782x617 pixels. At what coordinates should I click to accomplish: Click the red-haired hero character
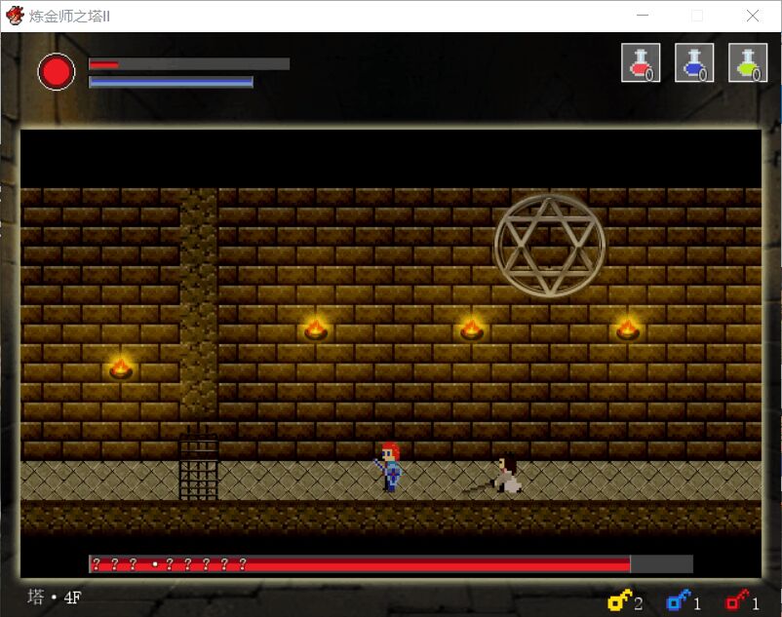[389, 467]
